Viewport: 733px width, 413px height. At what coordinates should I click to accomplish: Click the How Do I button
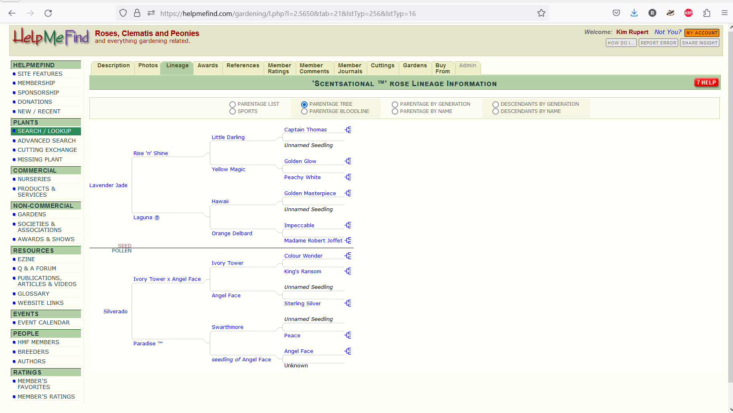click(x=621, y=43)
